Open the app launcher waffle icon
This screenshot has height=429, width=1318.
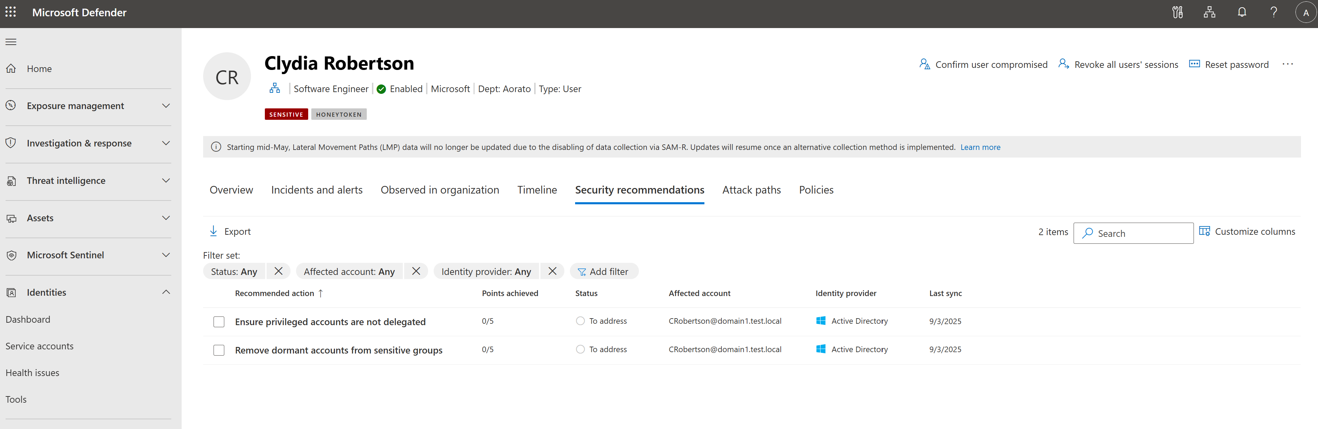tap(11, 12)
